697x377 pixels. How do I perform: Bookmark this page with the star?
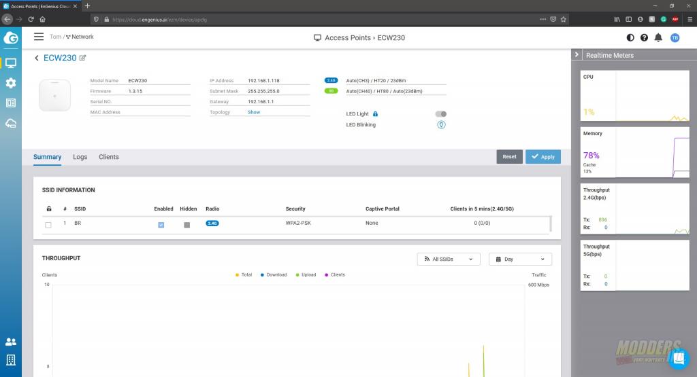tap(563, 19)
